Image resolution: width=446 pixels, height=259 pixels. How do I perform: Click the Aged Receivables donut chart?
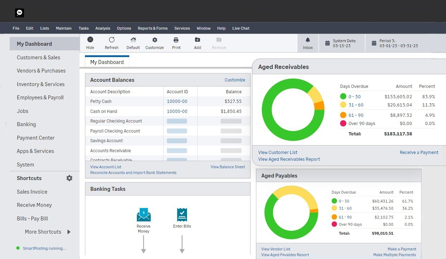[x=293, y=110]
